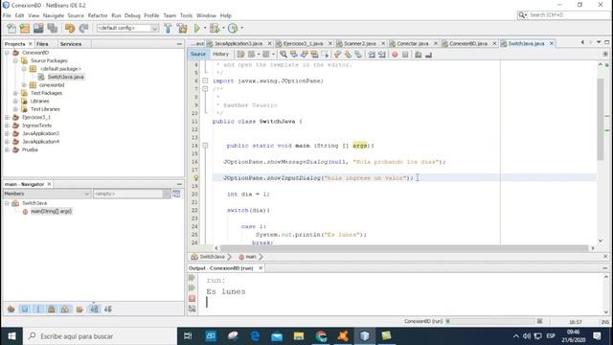613x345 pixels.
Task: Expand the conexionbd package node
Action: tap(24, 85)
